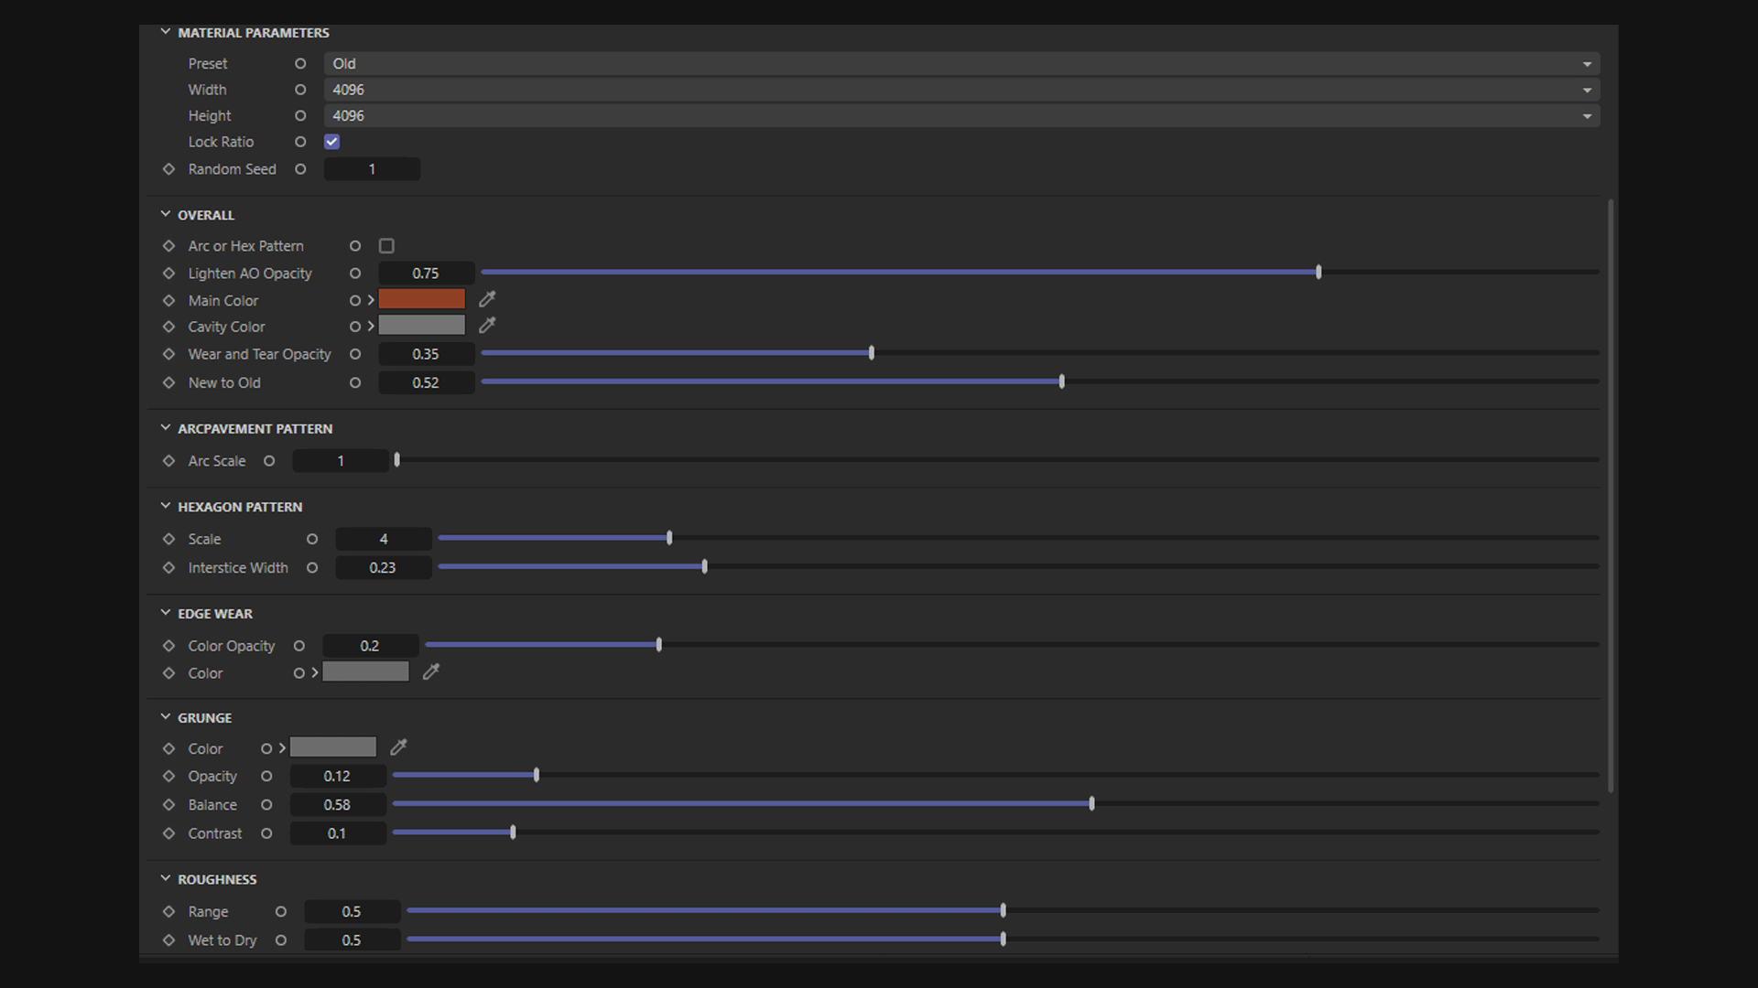Screen dimensions: 1758x988
Task: Click keyframe diamond beside Lighten AO Opacity
Action: click(x=168, y=274)
